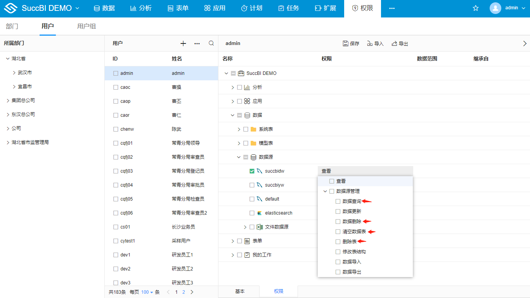Select user row cqfj01
This screenshot has width=530, height=298.
(161, 143)
